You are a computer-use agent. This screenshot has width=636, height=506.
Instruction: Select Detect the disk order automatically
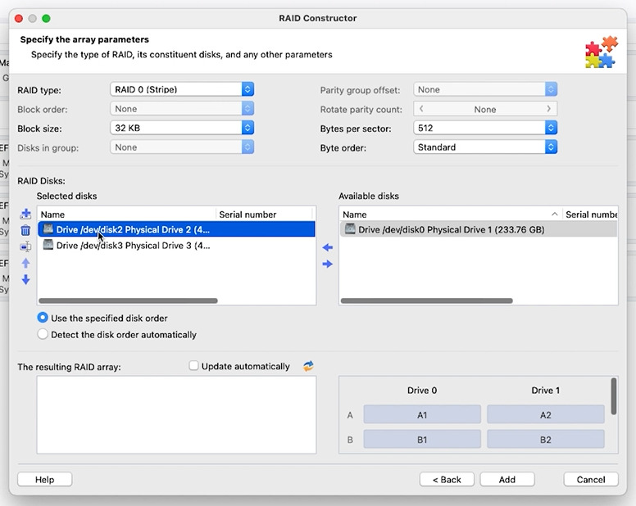[x=43, y=334]
